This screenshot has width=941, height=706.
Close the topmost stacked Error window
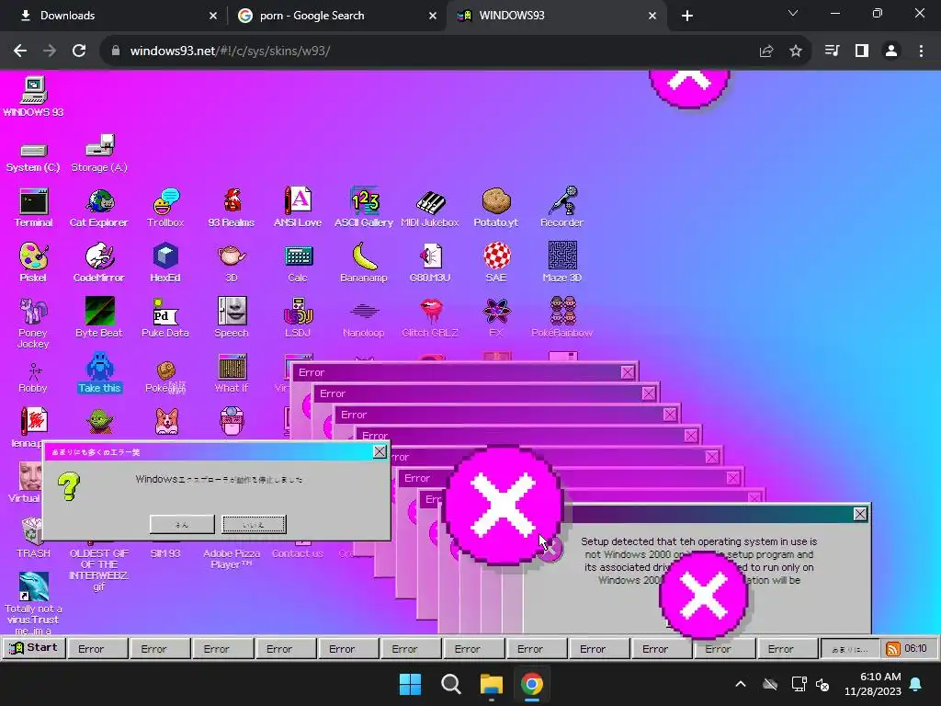tap(627, 372)
